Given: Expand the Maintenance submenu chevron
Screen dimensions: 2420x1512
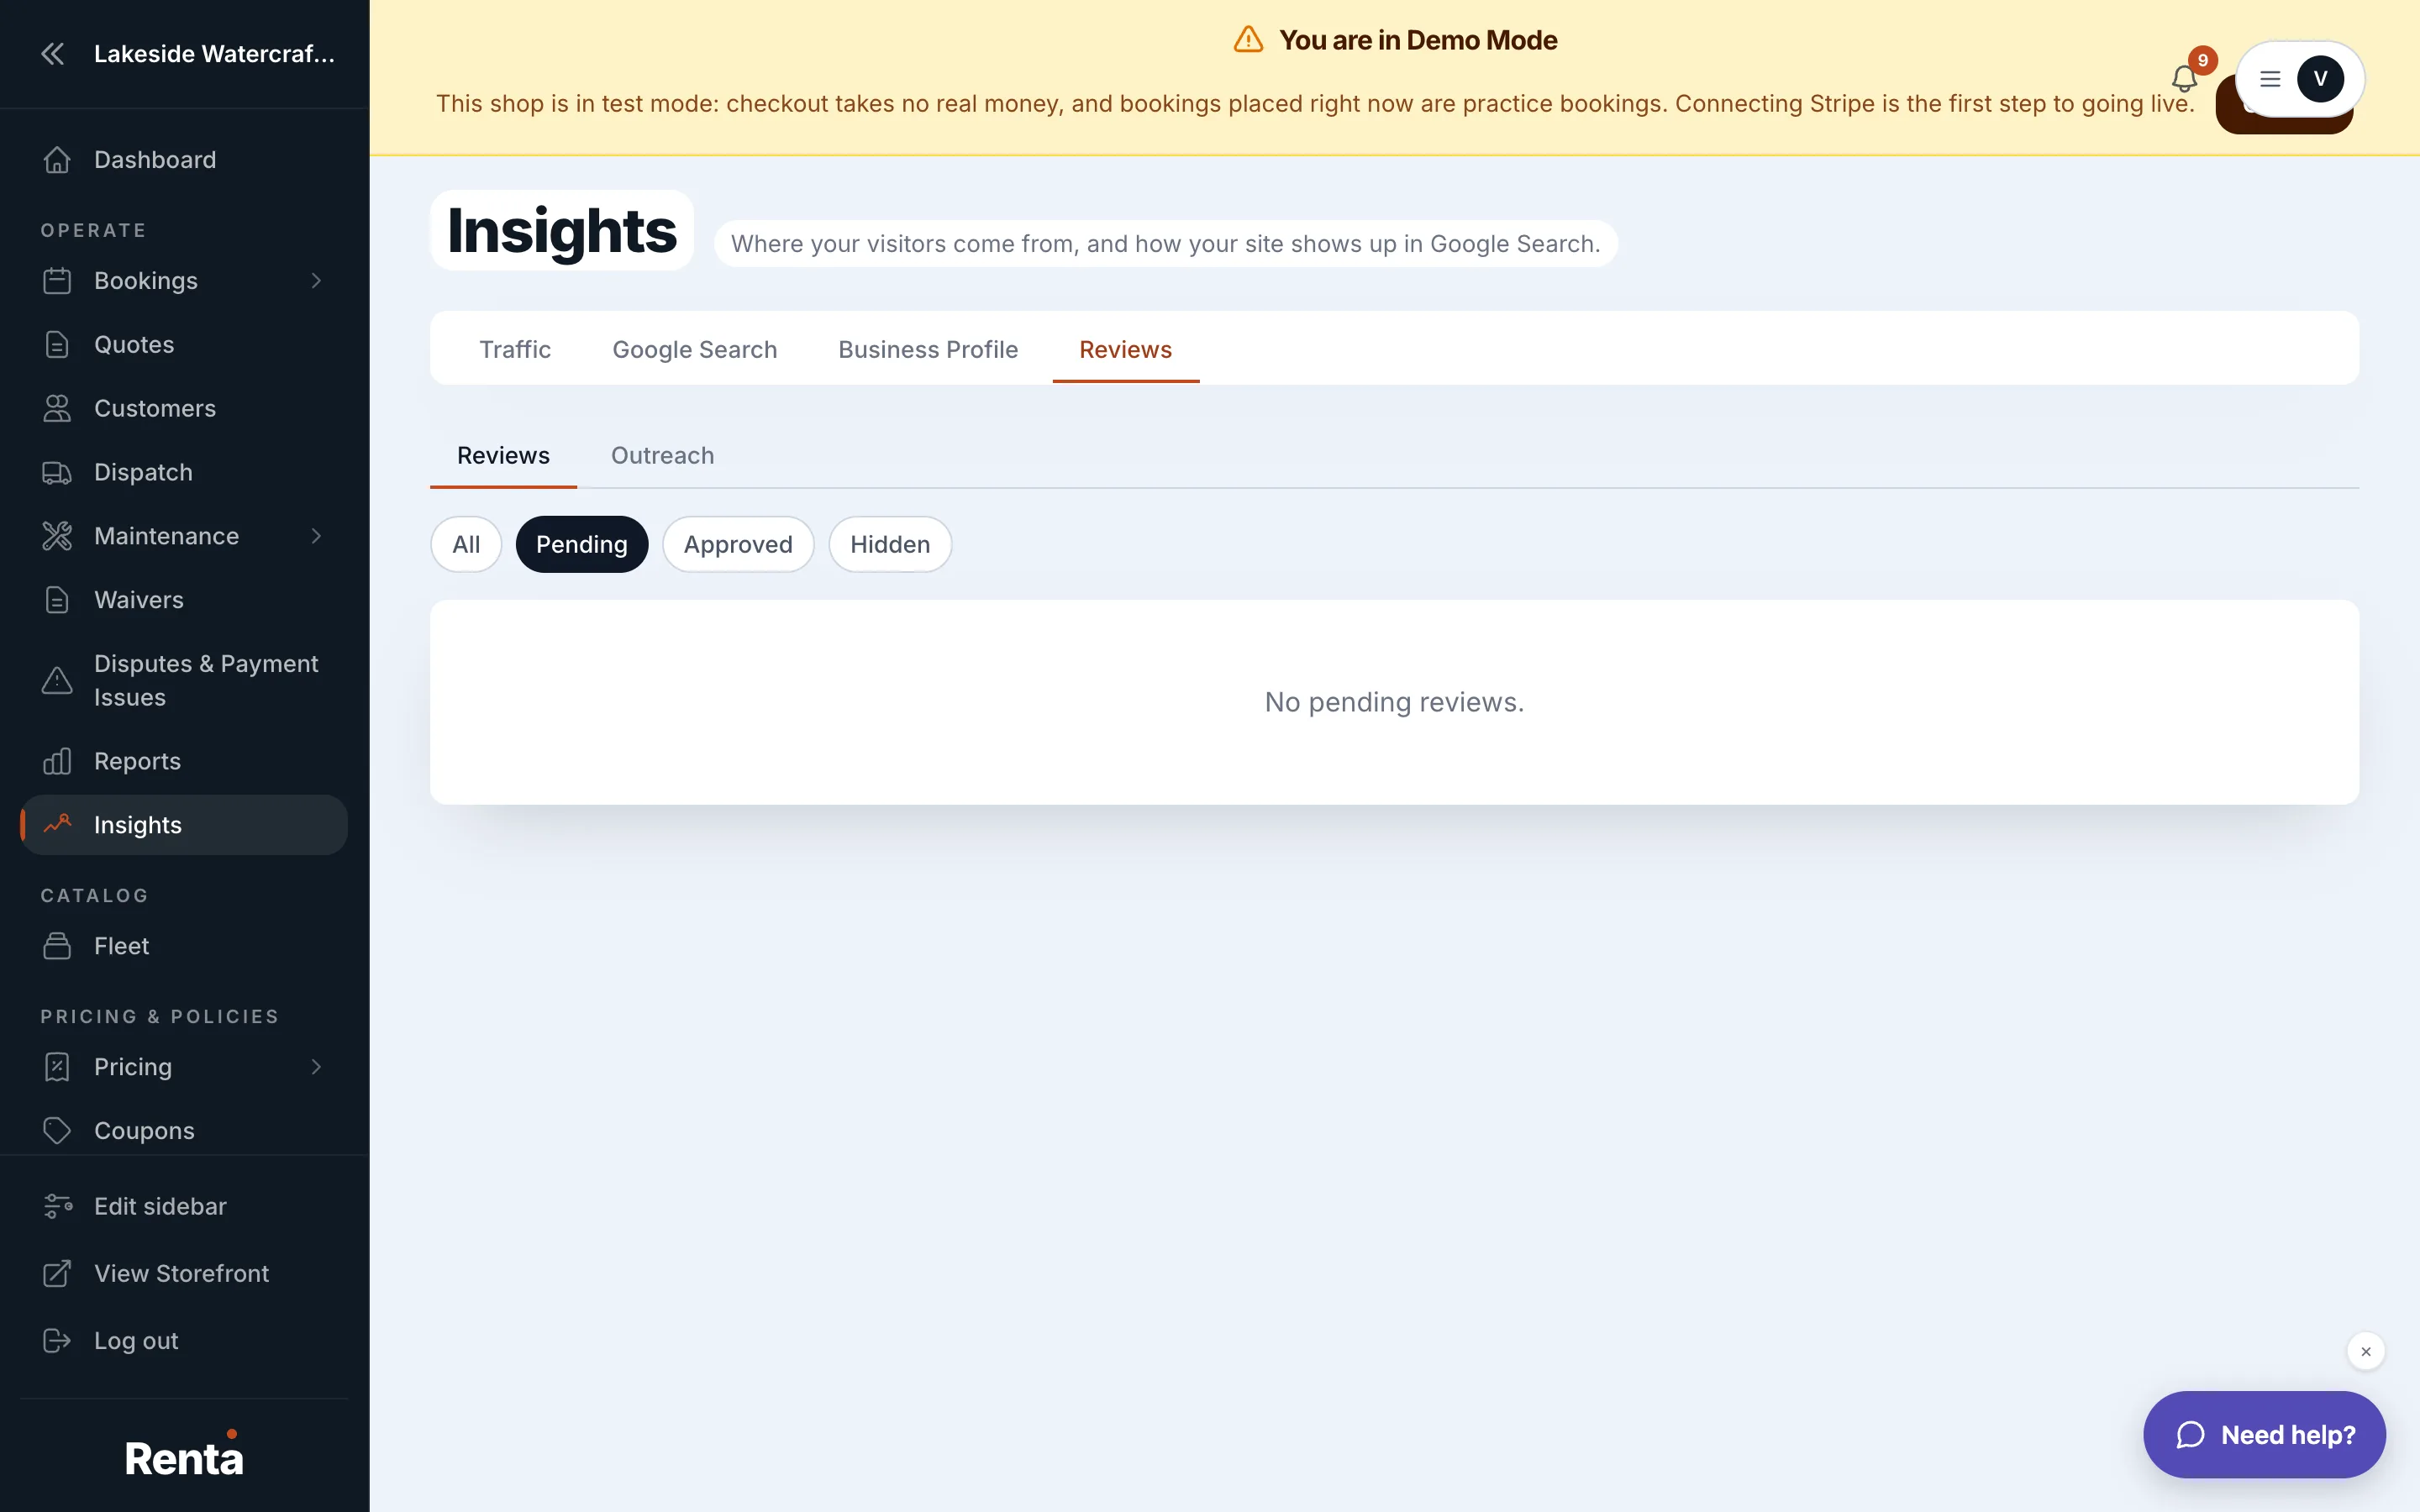Looking at the screenshot, I should (316, 536).
